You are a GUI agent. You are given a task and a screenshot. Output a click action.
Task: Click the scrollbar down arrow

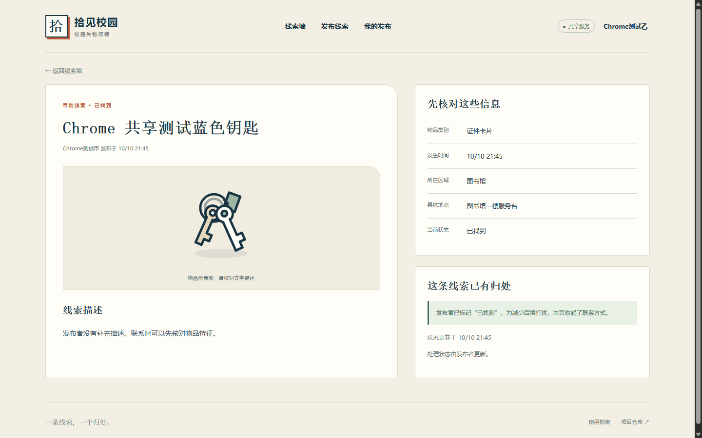tap(698, 435)
